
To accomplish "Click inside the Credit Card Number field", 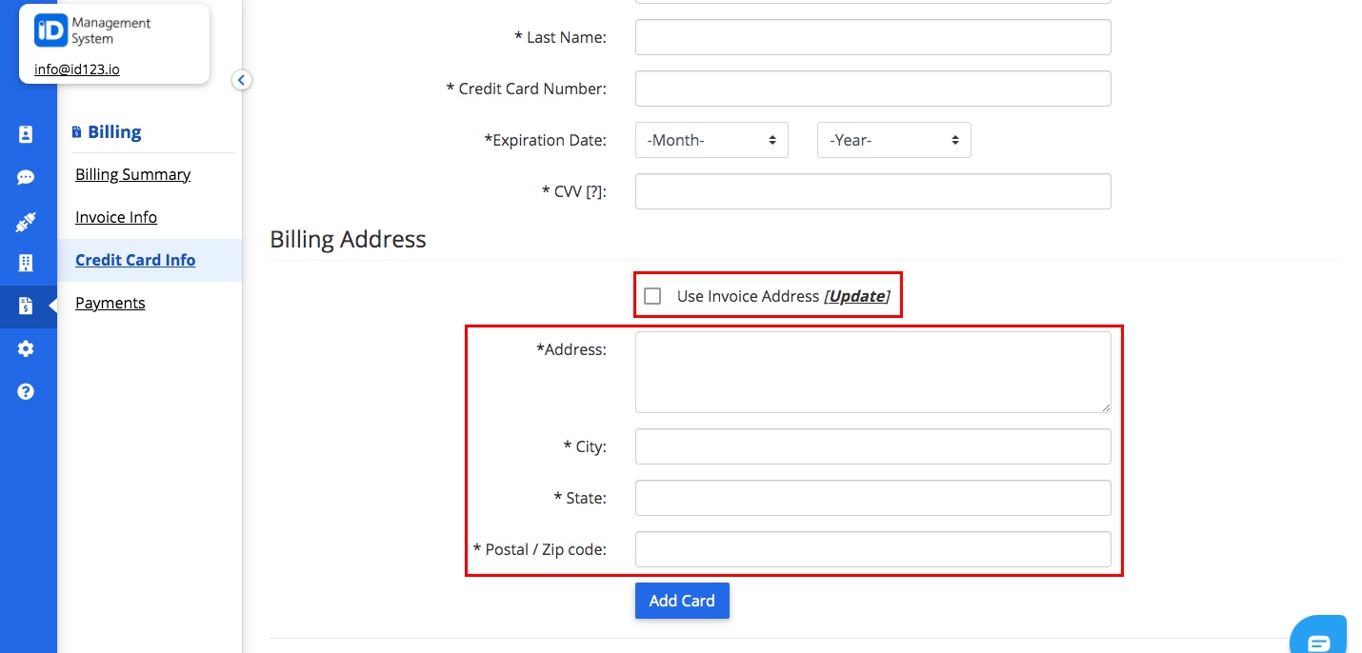I will click(x=872, y=89).
